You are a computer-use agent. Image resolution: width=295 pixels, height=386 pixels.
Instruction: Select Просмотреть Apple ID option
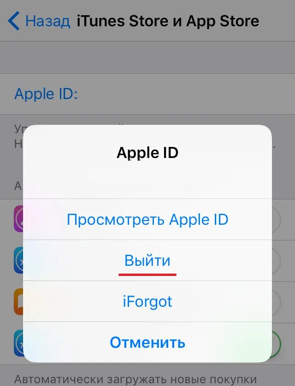(x=147, y=219)
